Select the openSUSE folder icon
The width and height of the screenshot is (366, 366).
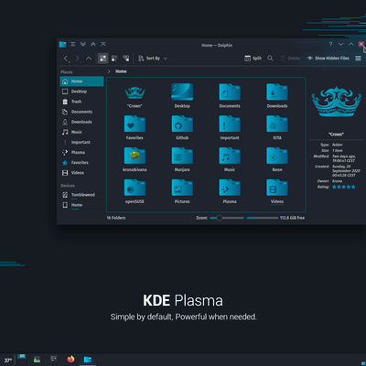pyautogui.click(x=135, y=188)
